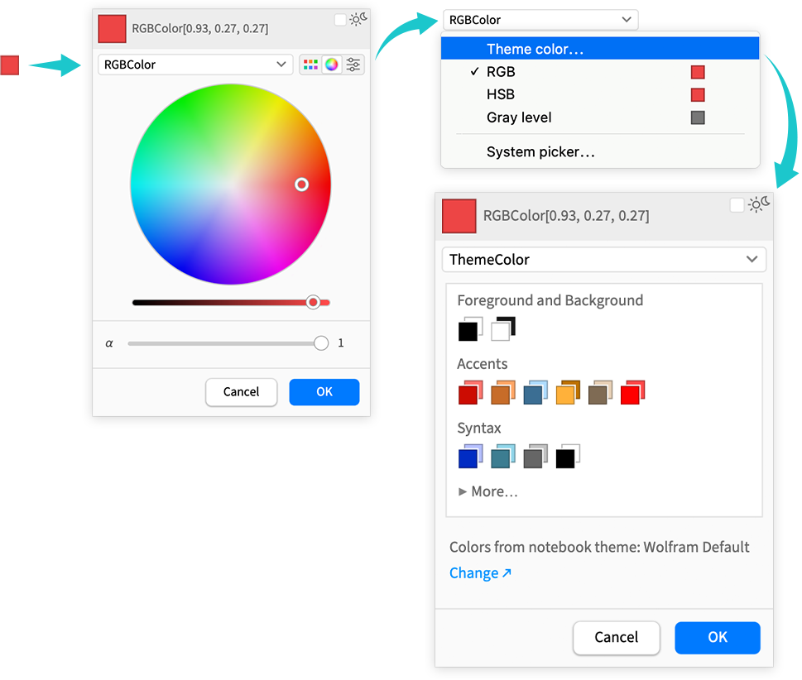The height and width of the screenshot is (680, 802).
Task: Pick the white background theme color
Action: (x=502, y=329)
